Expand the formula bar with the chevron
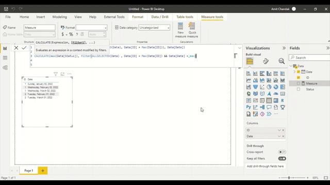330x185 pixels. [x=239, y=48]
